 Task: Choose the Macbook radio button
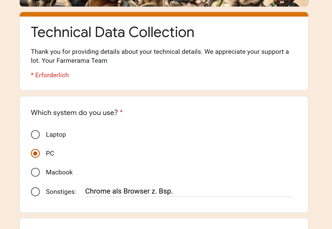coord(35,172)
